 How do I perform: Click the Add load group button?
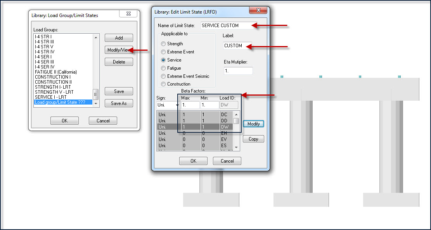pos(119,38)
